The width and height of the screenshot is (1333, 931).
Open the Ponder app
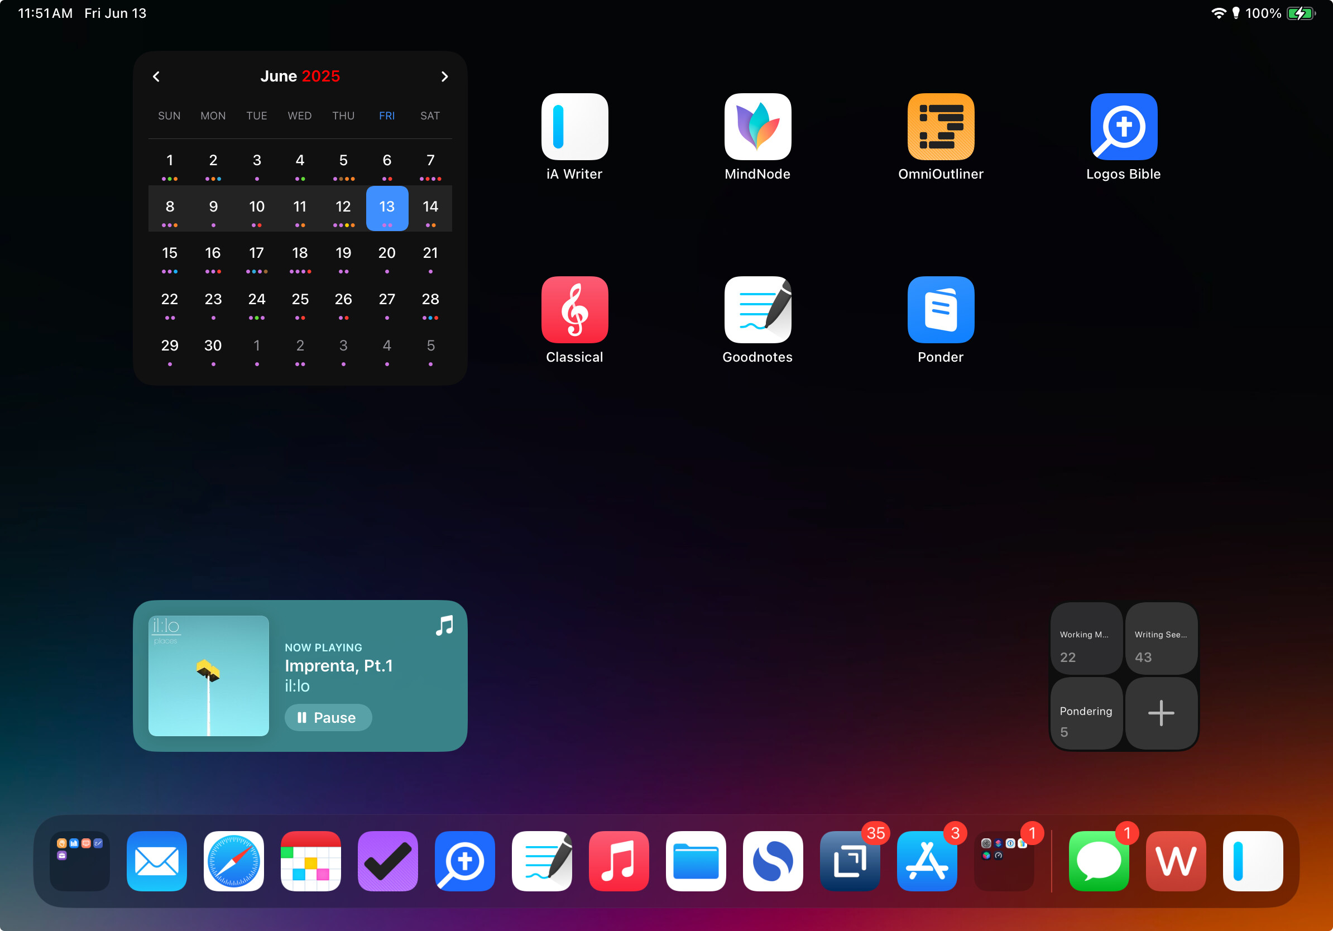point(941,309)
